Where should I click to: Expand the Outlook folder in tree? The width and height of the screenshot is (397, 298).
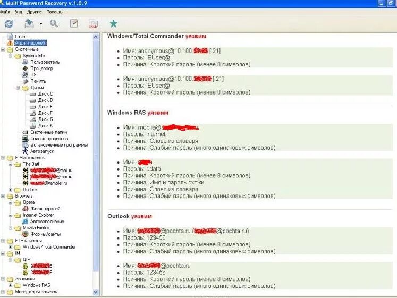pyautogui.click(x=11, y=190)
